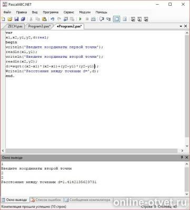Viewport: 190px width, 210px height.
Task: Pin the Окно вывода panel
Action: (x=182, y=157)
